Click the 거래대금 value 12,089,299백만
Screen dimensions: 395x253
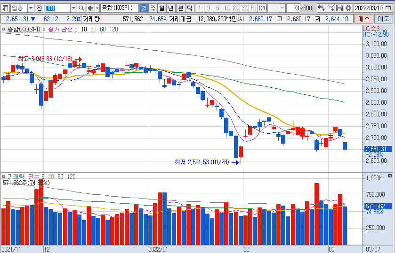(x=218, y=19)
